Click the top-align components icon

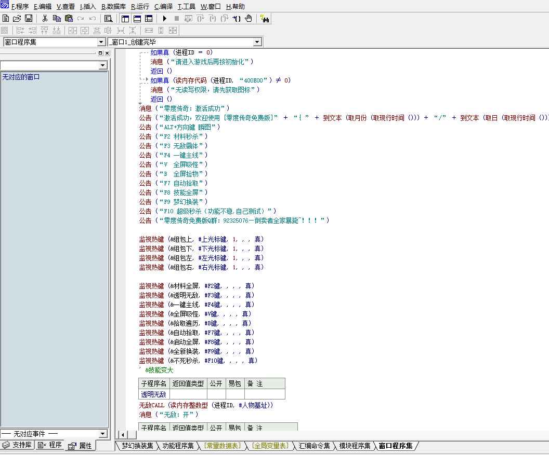[x=45, y=31]
